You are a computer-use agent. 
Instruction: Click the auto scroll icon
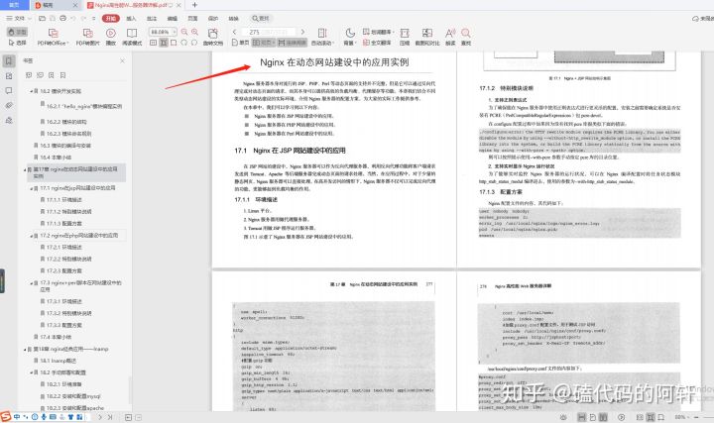322,33
